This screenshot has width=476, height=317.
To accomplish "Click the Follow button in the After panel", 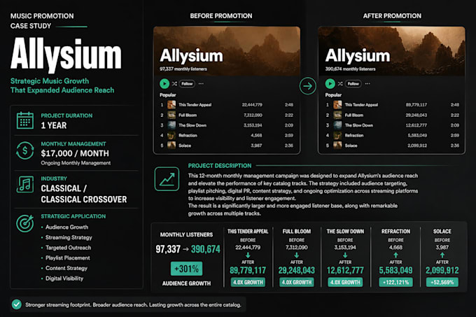I will tap(353, 84).
